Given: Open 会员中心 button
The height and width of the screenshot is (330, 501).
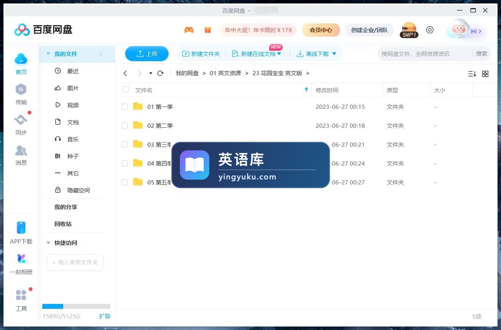Looking at the screenshot, I should click(321, 30).
